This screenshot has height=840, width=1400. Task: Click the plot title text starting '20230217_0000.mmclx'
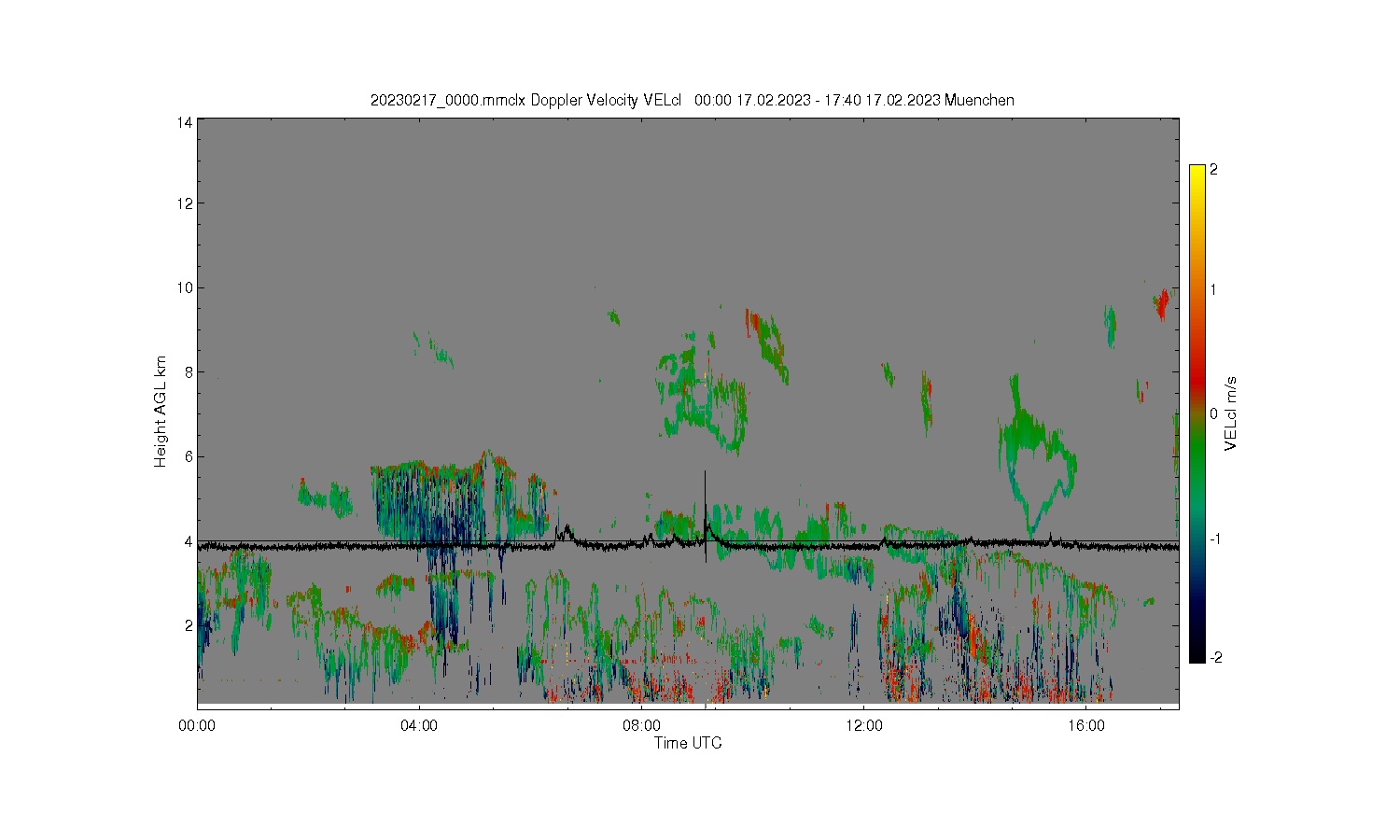[x=692, y=100]
